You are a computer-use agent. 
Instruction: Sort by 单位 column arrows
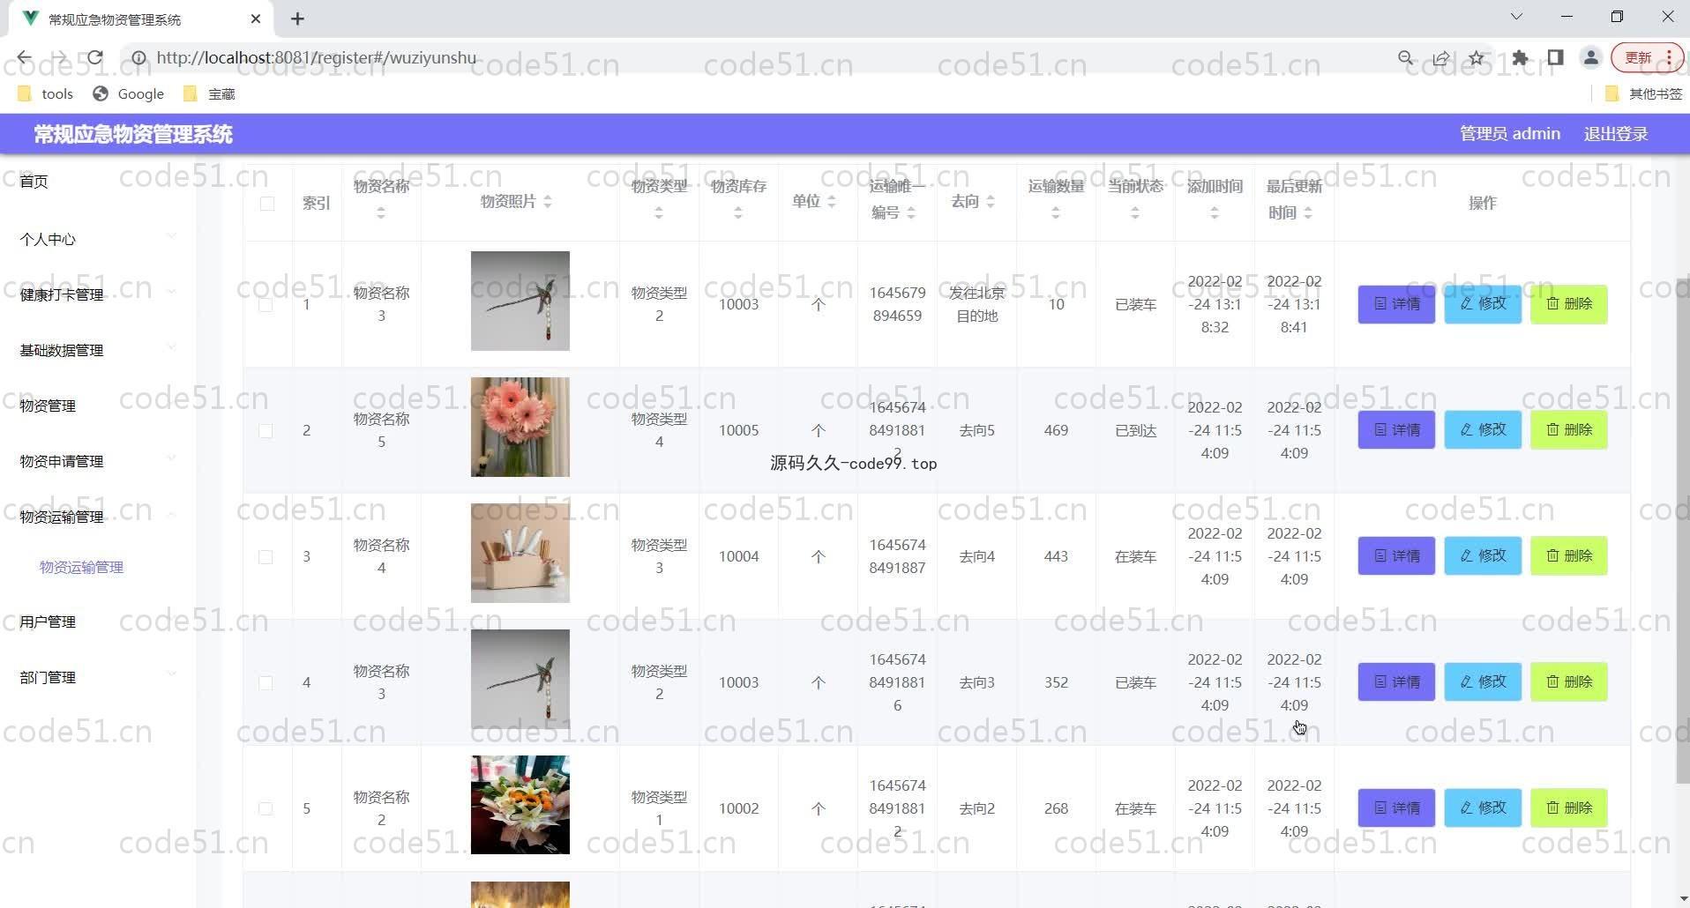click(x=832, y=202)
